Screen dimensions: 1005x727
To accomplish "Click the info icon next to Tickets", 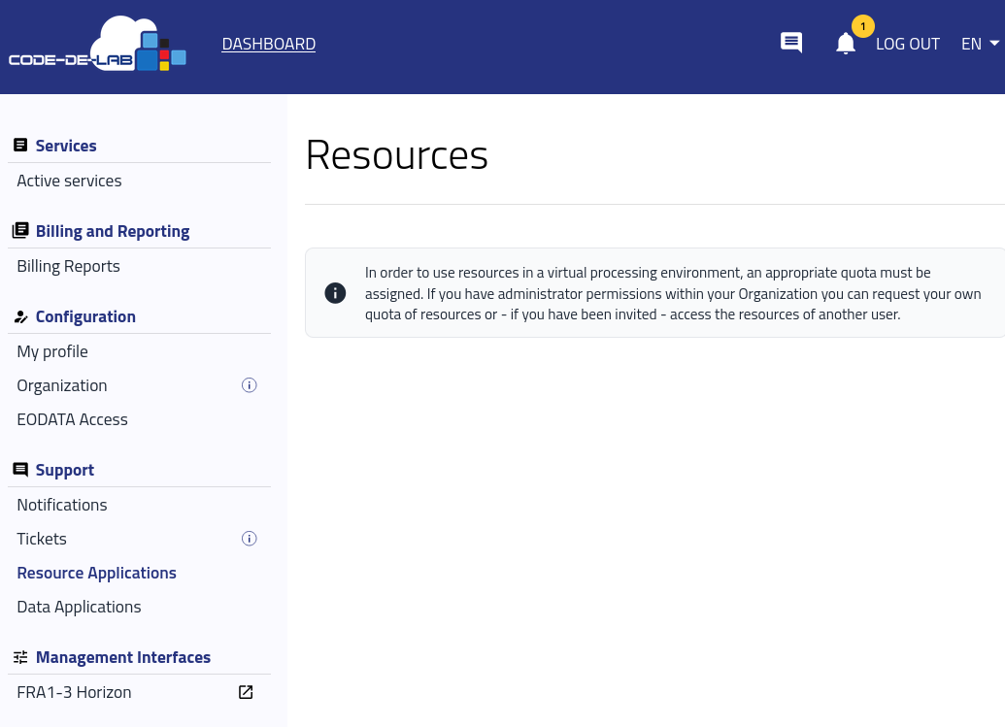I will 250,539.
